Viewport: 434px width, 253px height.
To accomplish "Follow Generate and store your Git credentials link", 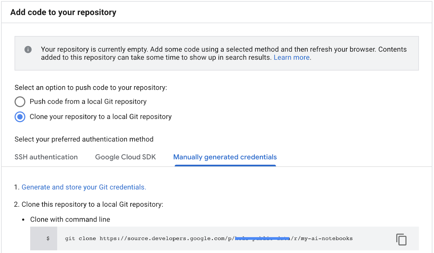I will (84, 187).
